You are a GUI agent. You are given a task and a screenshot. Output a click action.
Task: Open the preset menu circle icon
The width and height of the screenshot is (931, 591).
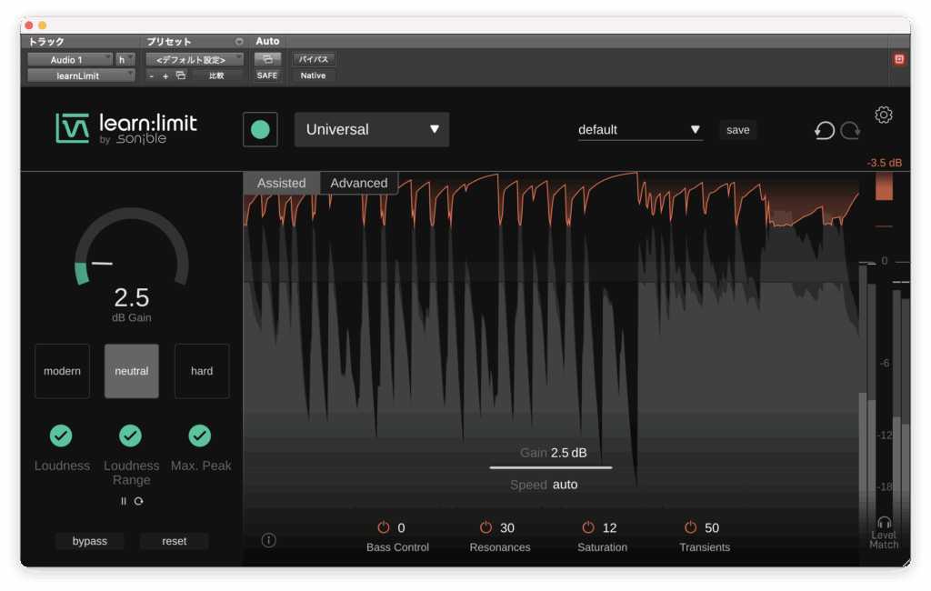[x=239, y=42]
